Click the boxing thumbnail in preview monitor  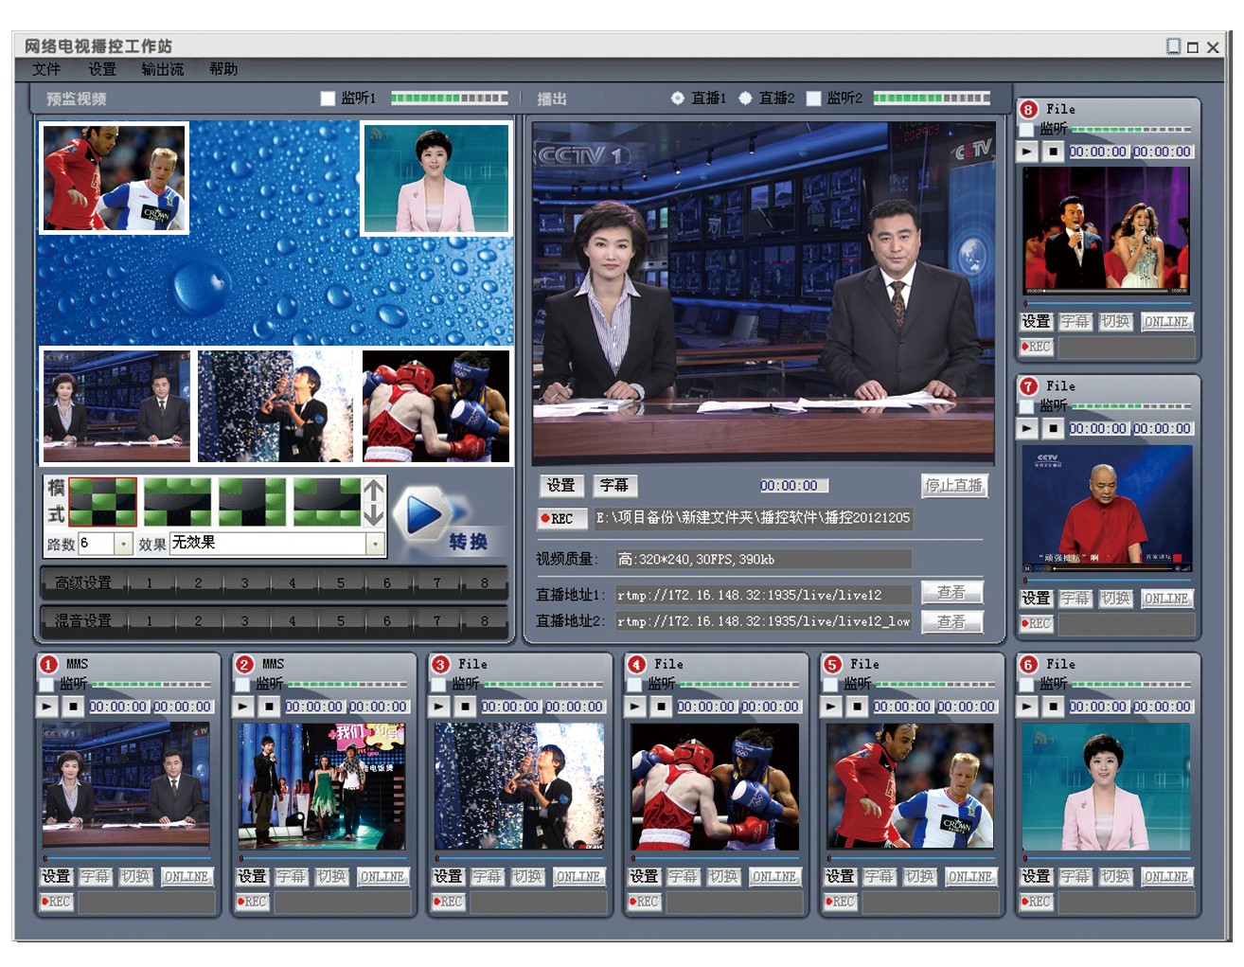[x=436, y=406]
